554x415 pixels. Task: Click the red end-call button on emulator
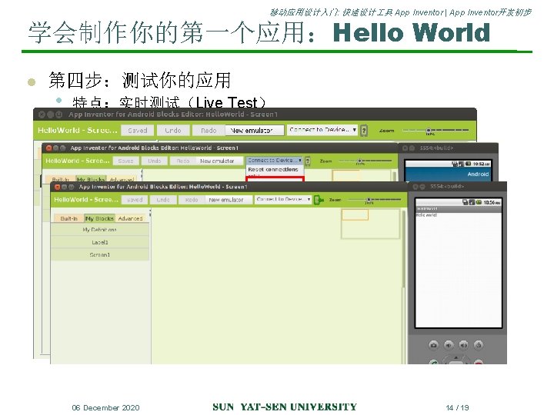tap(479, 362)
